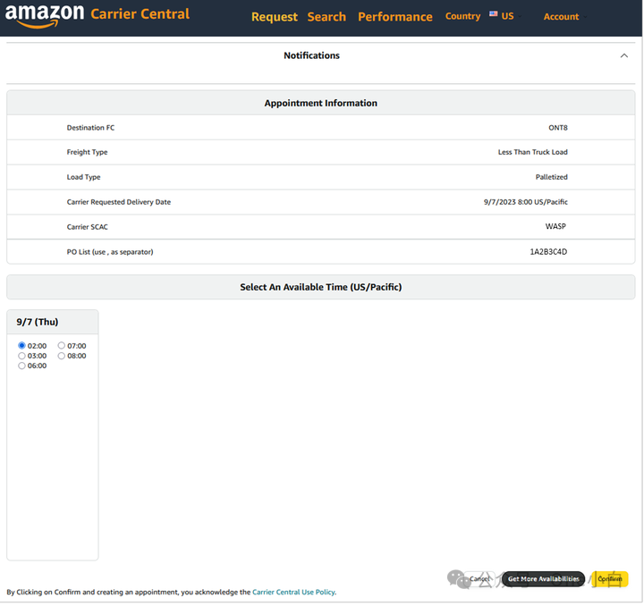Open the US country dropdown

click(507, 16)
